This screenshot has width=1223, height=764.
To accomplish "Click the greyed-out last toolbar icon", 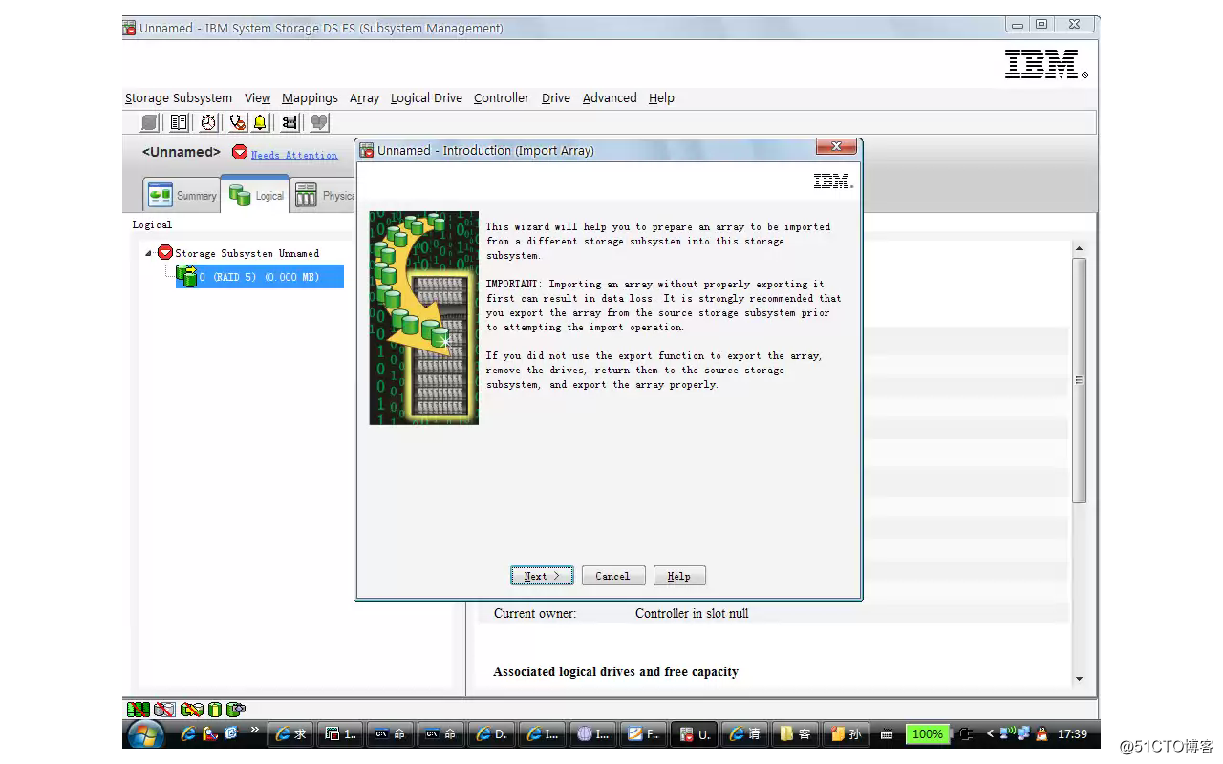I will (x=319, y=122).
